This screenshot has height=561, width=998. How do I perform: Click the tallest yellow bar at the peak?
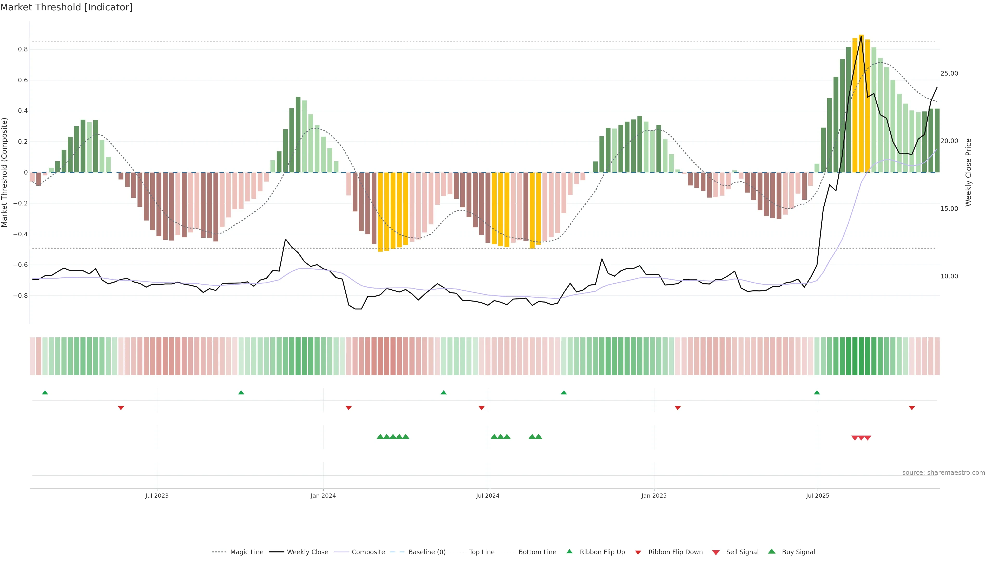tap(861, 104)
